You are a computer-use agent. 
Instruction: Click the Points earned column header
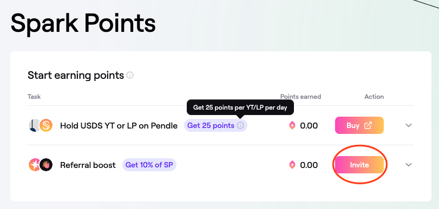point(300,97)
